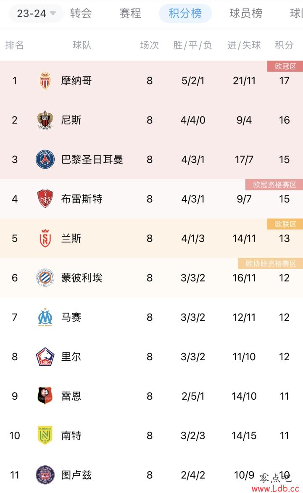Click the Monaco club crest
Screen dimensions: 303x493
pyautogui.click(x=45, y=81)
